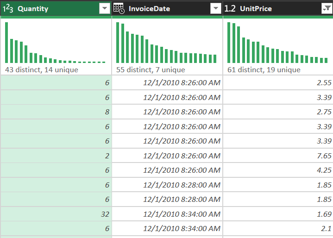This screenshot has width=333, height=238.
Task: Click the UnitPrice decimal number type icon
Action: click(x=230, y=9)
